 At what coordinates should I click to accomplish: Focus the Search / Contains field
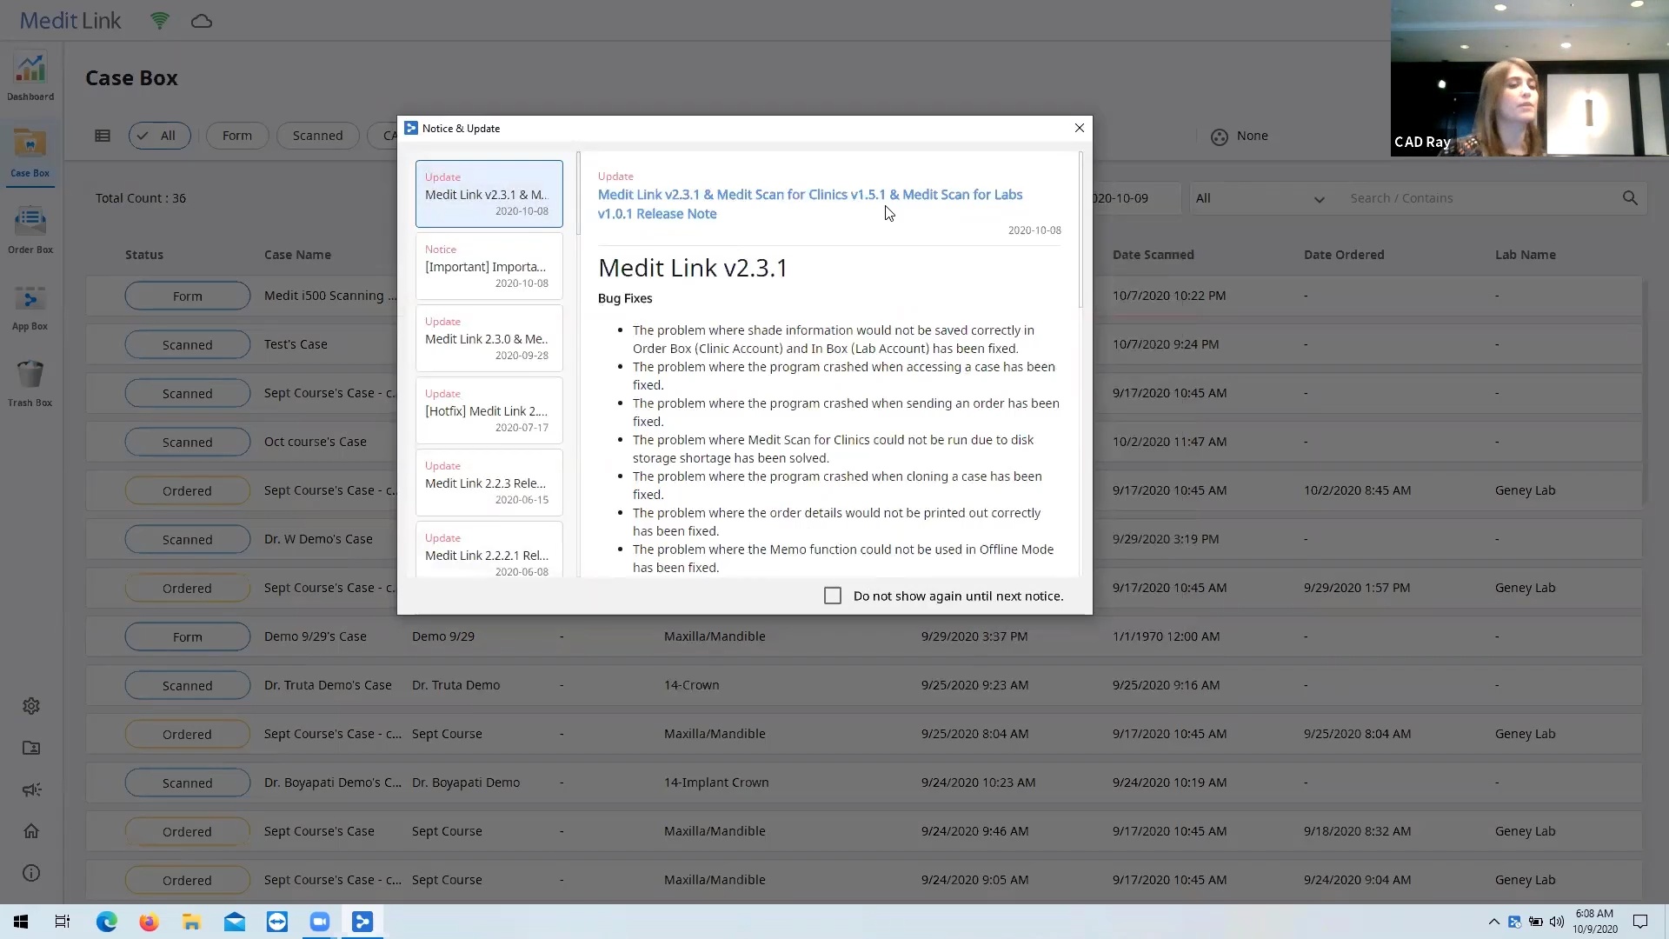pyautogui.click(x=1478, y=198)
